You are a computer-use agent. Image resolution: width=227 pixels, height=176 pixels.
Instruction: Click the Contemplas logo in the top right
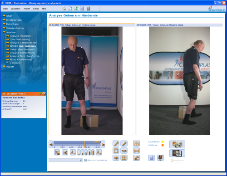click(217, 9)
